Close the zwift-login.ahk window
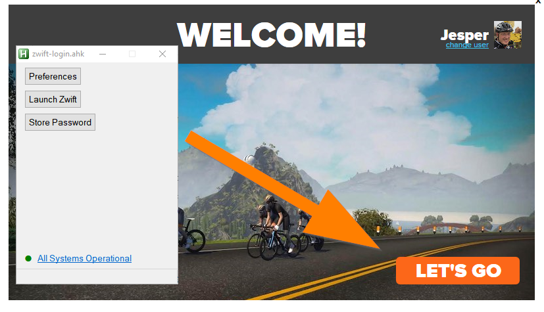This screenshot has height=312, width=544. [x=162, y=54]
